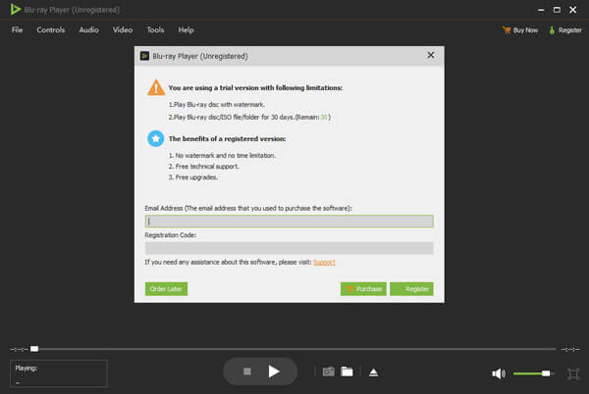589x394 pixels.
Task: Click the shopping cart icon beside Buy Now
Action: click(x=507, y=30)
